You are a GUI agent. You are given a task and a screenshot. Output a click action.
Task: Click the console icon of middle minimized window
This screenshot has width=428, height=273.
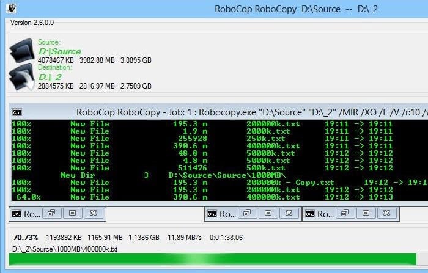pyautogui.click(x=212, y=214)
